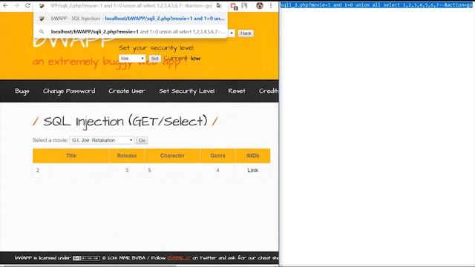475x267 pixels.
Task: Click the Release column header
Action: point(127,156)
